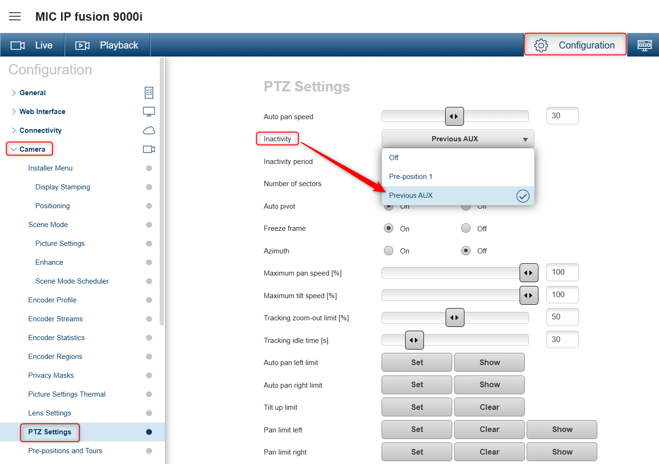
Task: Click the status dot for Scene Mode
Action: pyautogui.click(x=149, y=225)
